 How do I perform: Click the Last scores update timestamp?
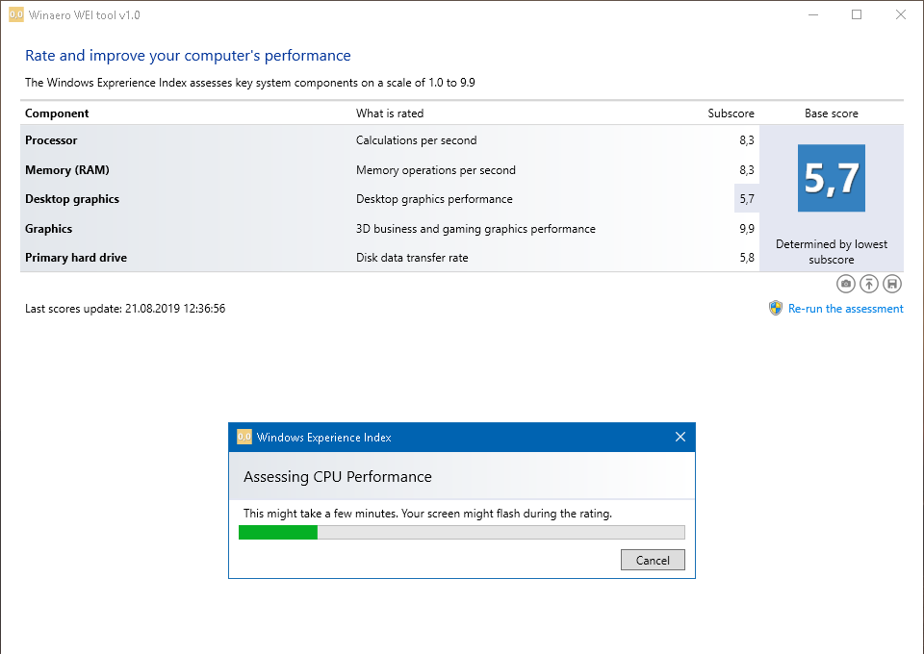(125, 309)
